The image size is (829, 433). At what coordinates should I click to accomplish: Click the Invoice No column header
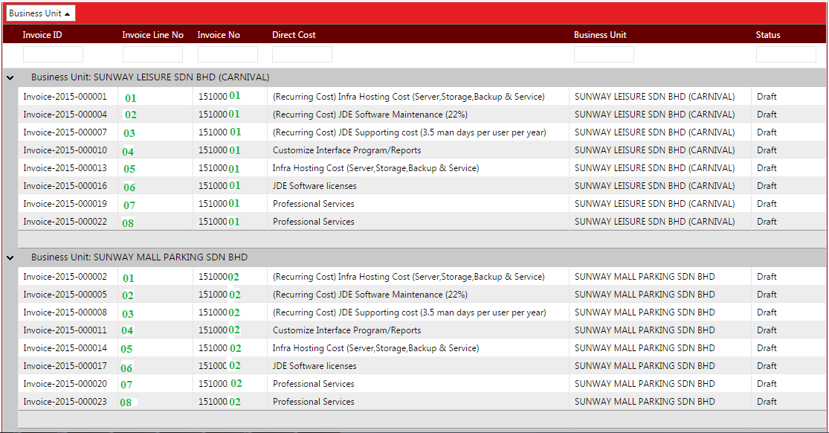pyautogui.click(x=219, y=35)
